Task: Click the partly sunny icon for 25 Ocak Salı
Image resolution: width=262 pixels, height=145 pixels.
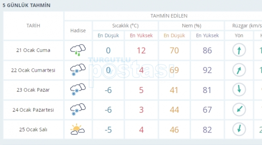Action: (x=77, y=129)
